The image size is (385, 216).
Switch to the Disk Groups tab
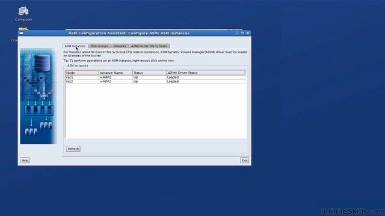99,46
